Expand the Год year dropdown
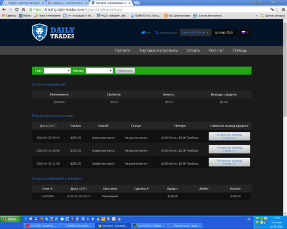Screen dimensions: 287x229 coord(58,71)
